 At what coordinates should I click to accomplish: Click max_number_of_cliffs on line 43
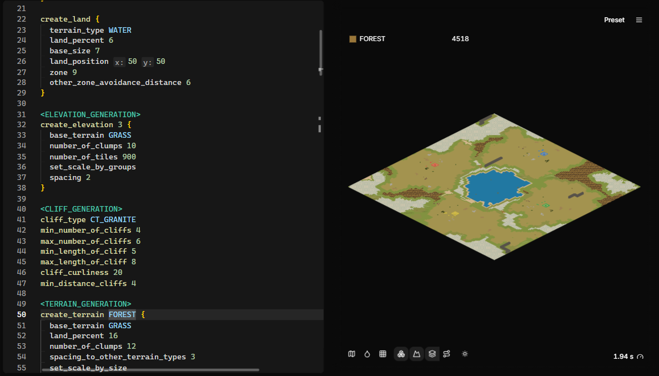(85, 241)
